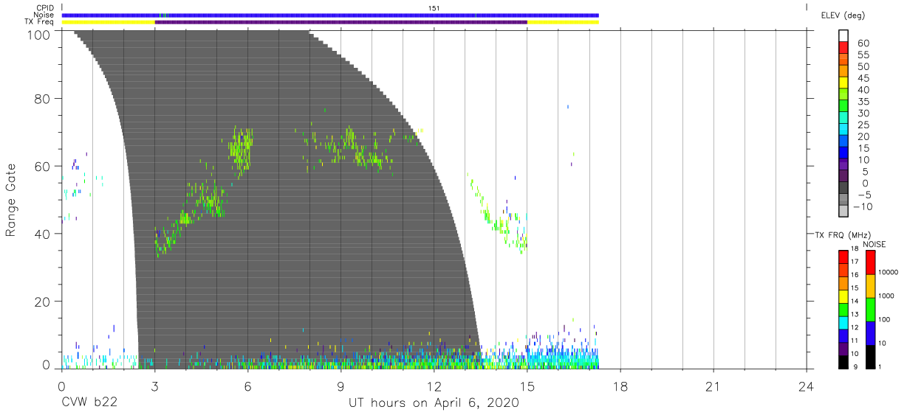Click the dark gray -5 to 0 elevation swatch
Viewport: 907px width, 418px height.
(x=843, y=189)
